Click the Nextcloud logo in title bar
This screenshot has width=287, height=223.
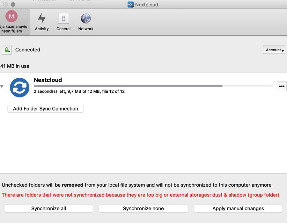click(x=130, y=4)
